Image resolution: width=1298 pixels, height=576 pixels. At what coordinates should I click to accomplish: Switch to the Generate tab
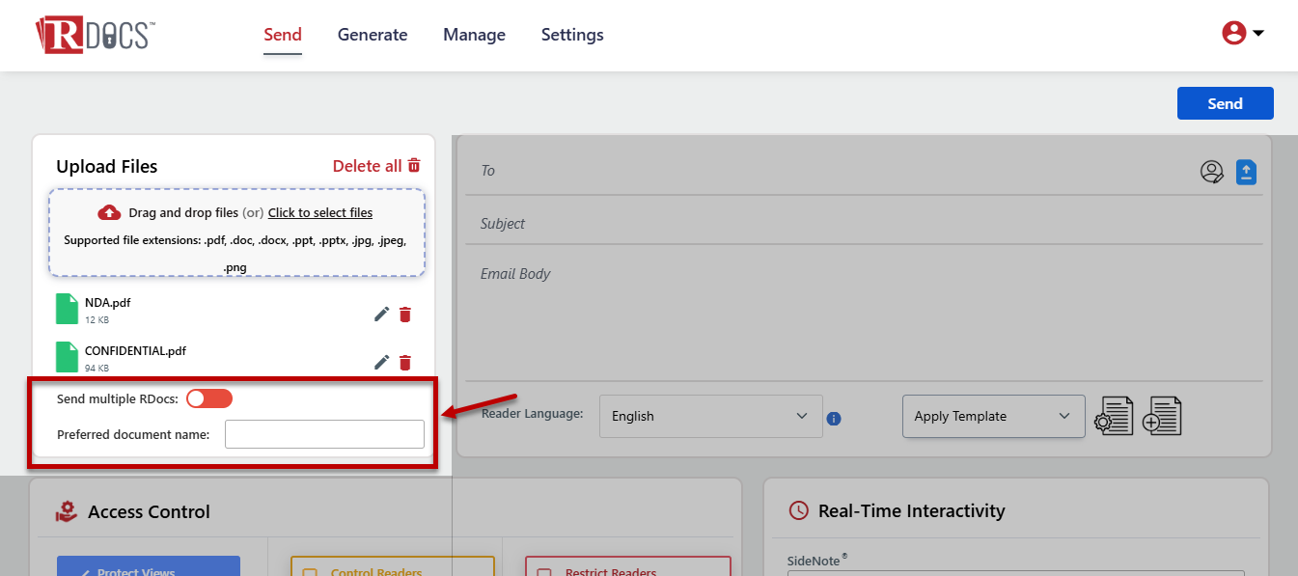[373, 35]
